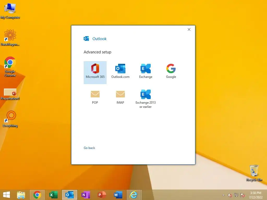Open Internet Explorer from the taskbar
Screen dimensions: 267x200
134,195
